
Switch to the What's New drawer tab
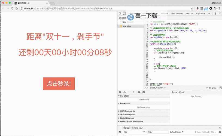point(137,128)
